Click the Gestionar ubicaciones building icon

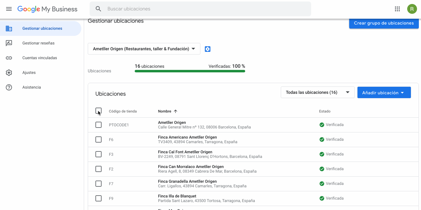(9, 29)
